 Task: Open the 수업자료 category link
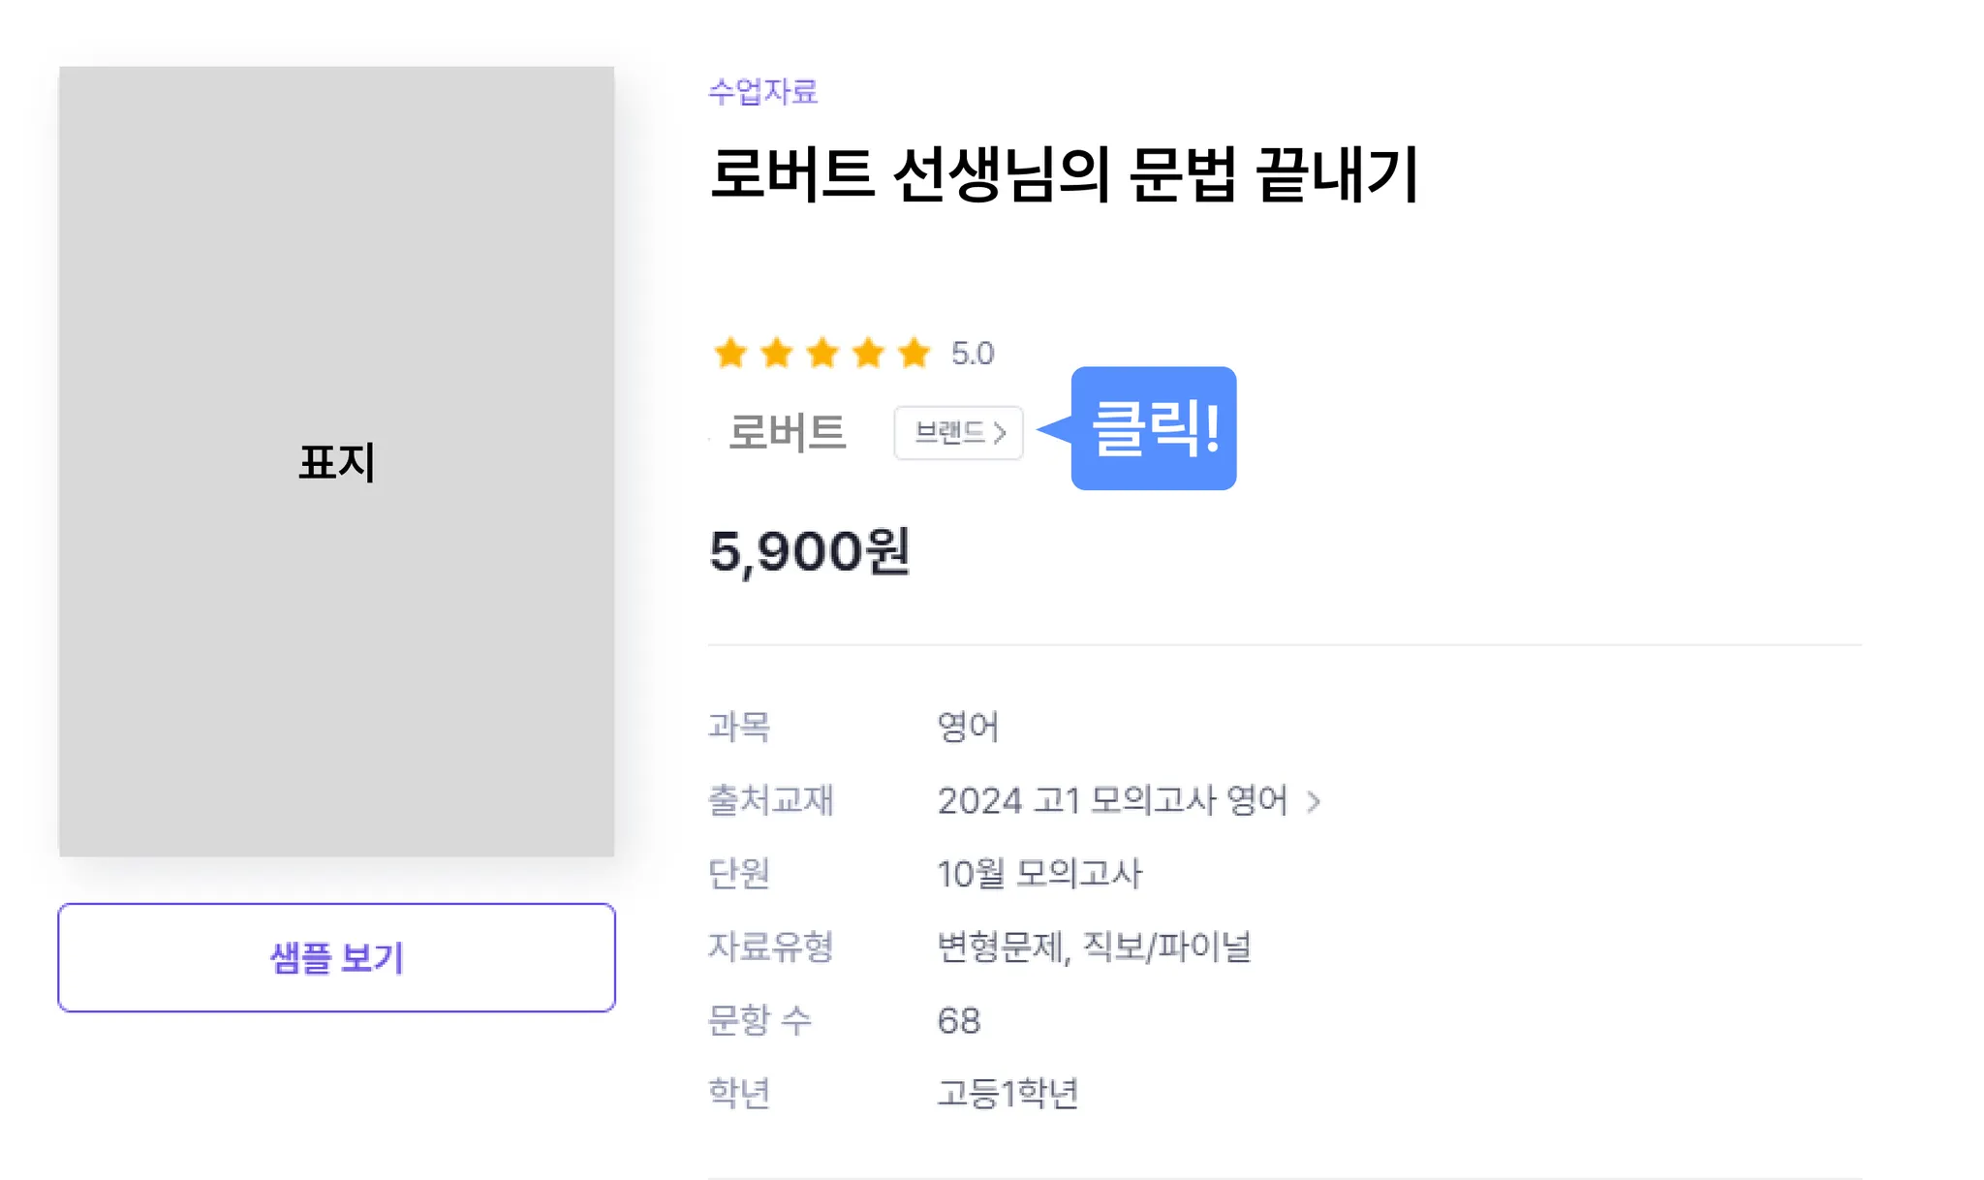click(x=763, y=92)
